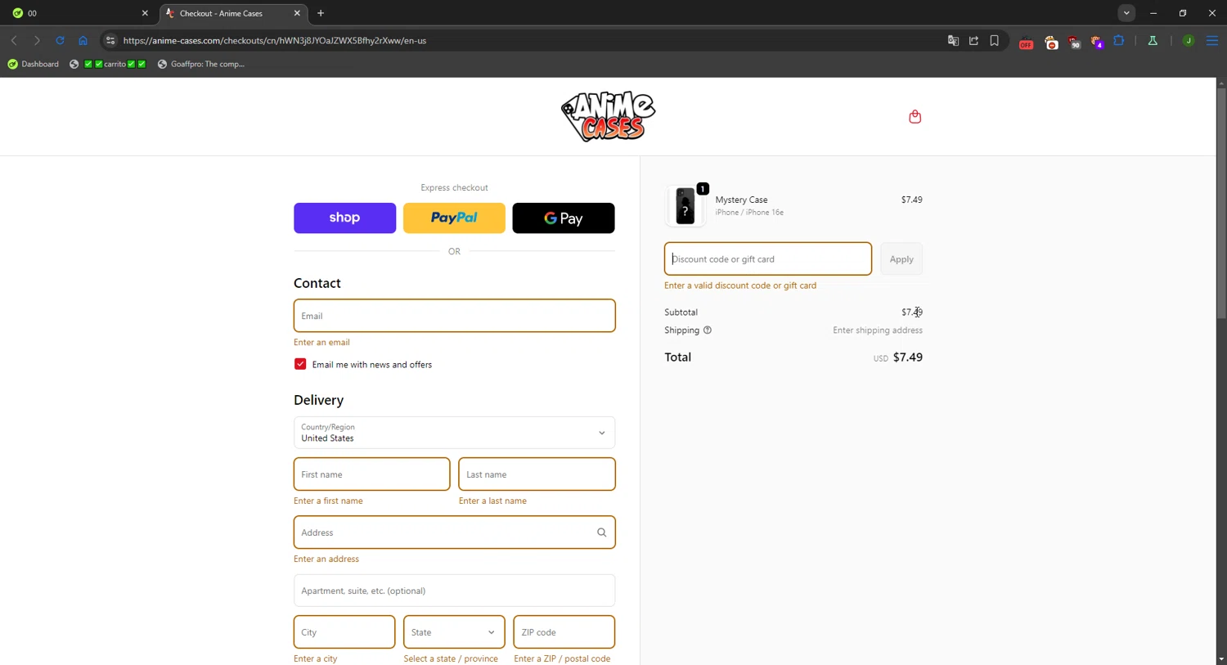Viewport: 1227px width, 665px height.
Task: Click the Mystery Case product thumbnail
Action: pos(685,205)
